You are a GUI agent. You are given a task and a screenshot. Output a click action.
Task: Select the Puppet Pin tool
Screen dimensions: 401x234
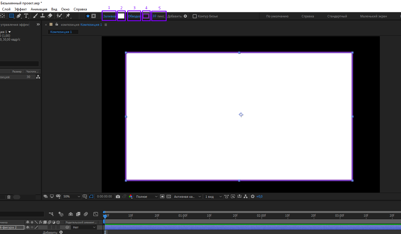point(68,16)
